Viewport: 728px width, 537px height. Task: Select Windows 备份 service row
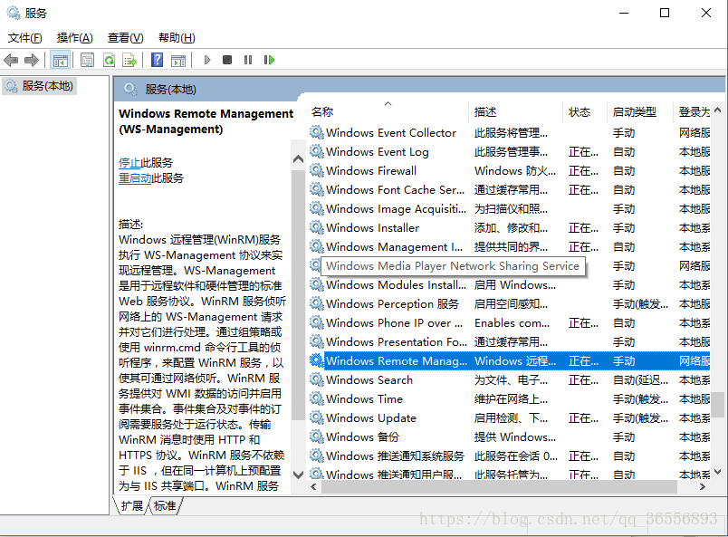coord(509,436)
